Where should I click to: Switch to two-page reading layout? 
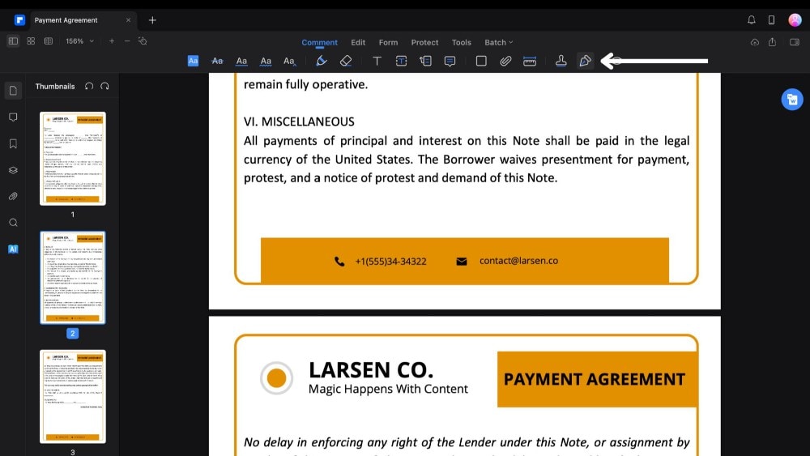click(x=49, y=40)
